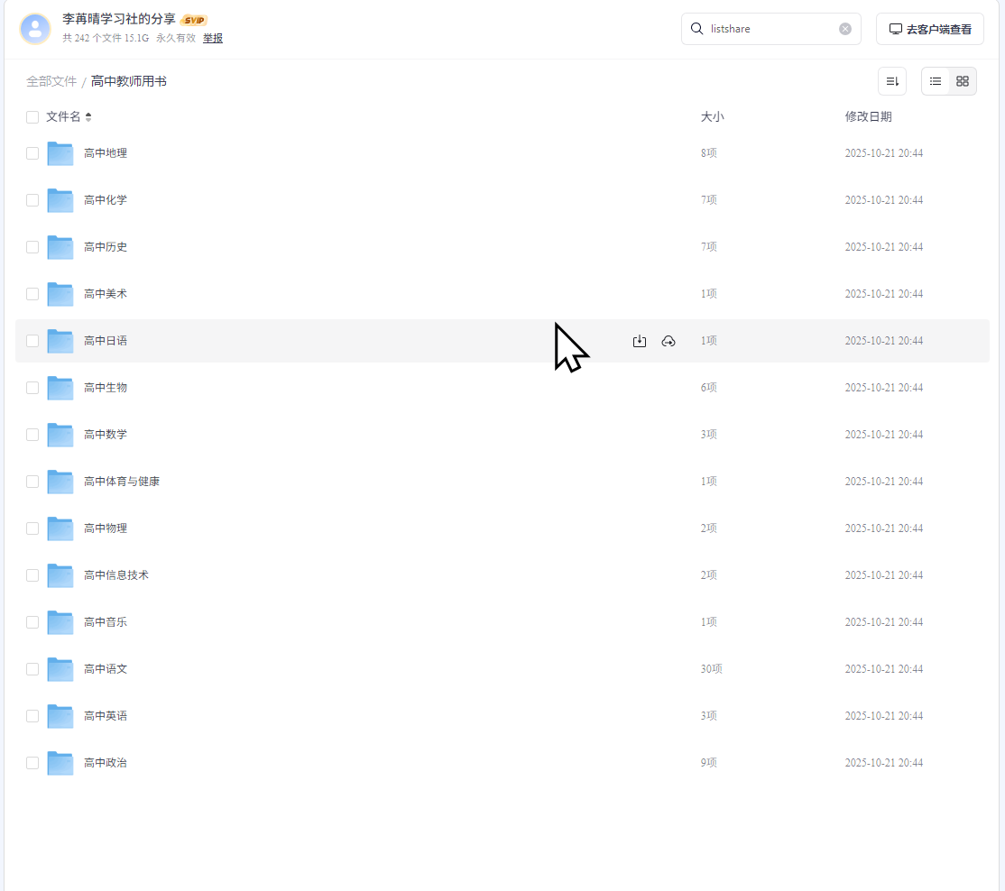Check the box for 高中化学
The height and width of the screenshot is (891, 1005).
pyautogui.click(x=32, y=200)
